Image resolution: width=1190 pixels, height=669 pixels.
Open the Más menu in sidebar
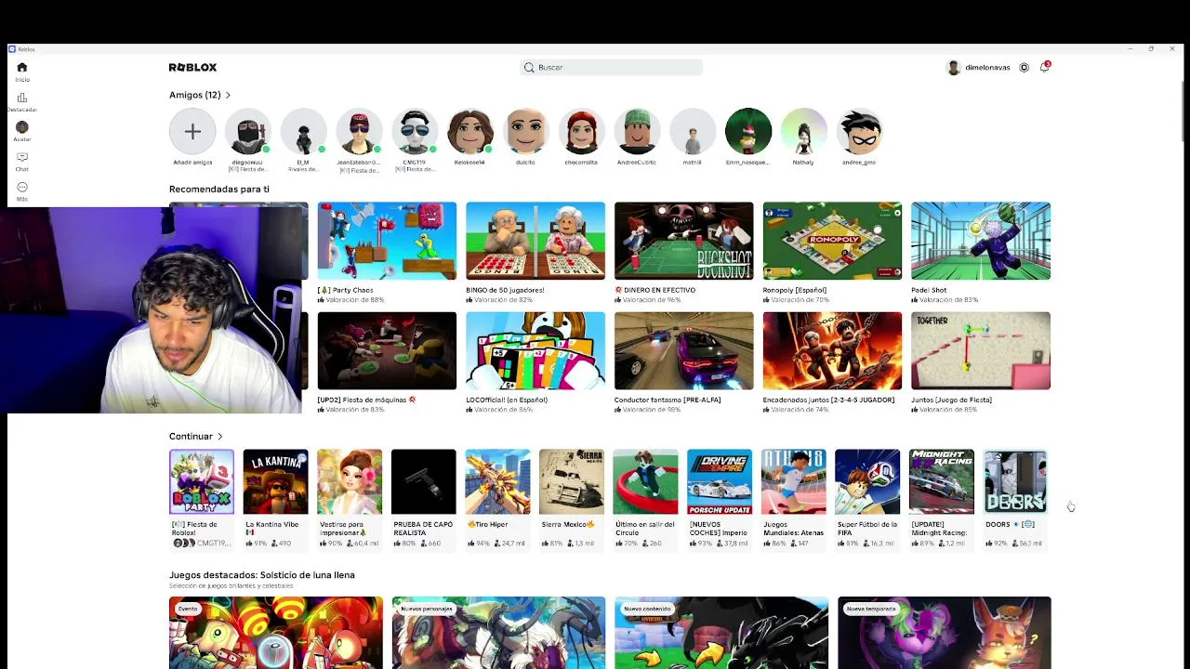click(22, 191)
